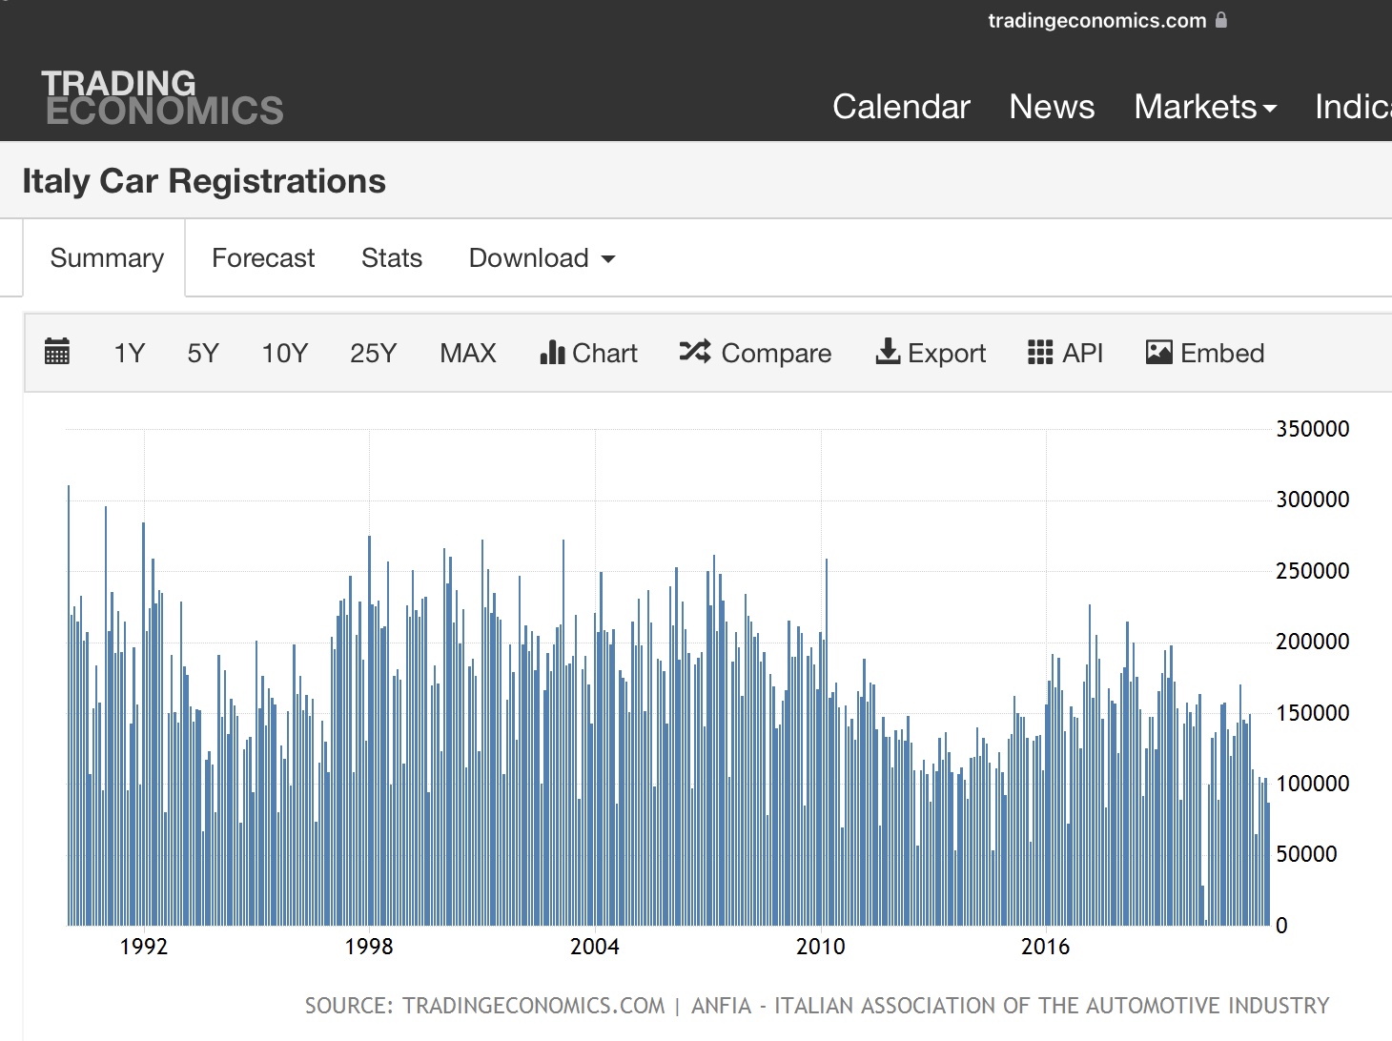
Task: Open the Markets dropdown menu
Action: [1205, 107]
